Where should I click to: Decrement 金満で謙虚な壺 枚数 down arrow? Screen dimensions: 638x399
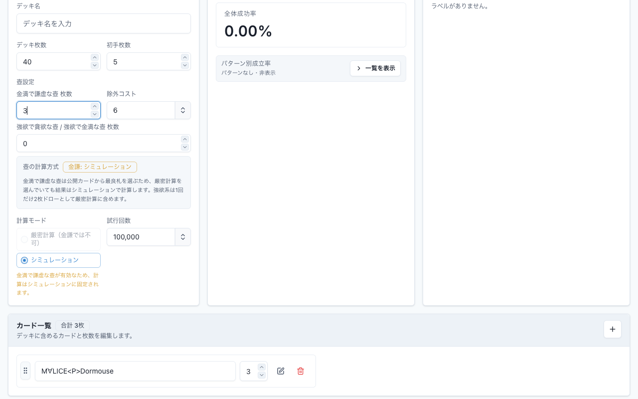click(95, 114)
